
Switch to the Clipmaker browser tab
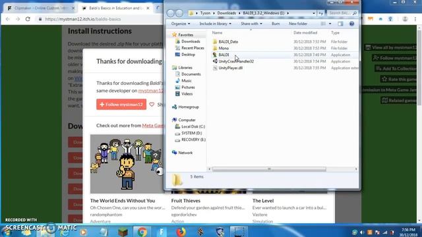coord(40,9)
